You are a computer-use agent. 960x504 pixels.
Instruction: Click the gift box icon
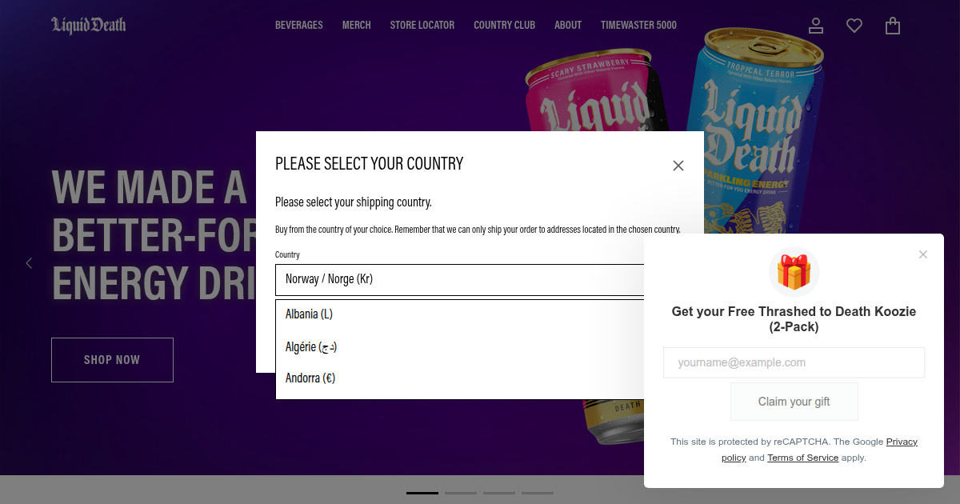point(794,273)
